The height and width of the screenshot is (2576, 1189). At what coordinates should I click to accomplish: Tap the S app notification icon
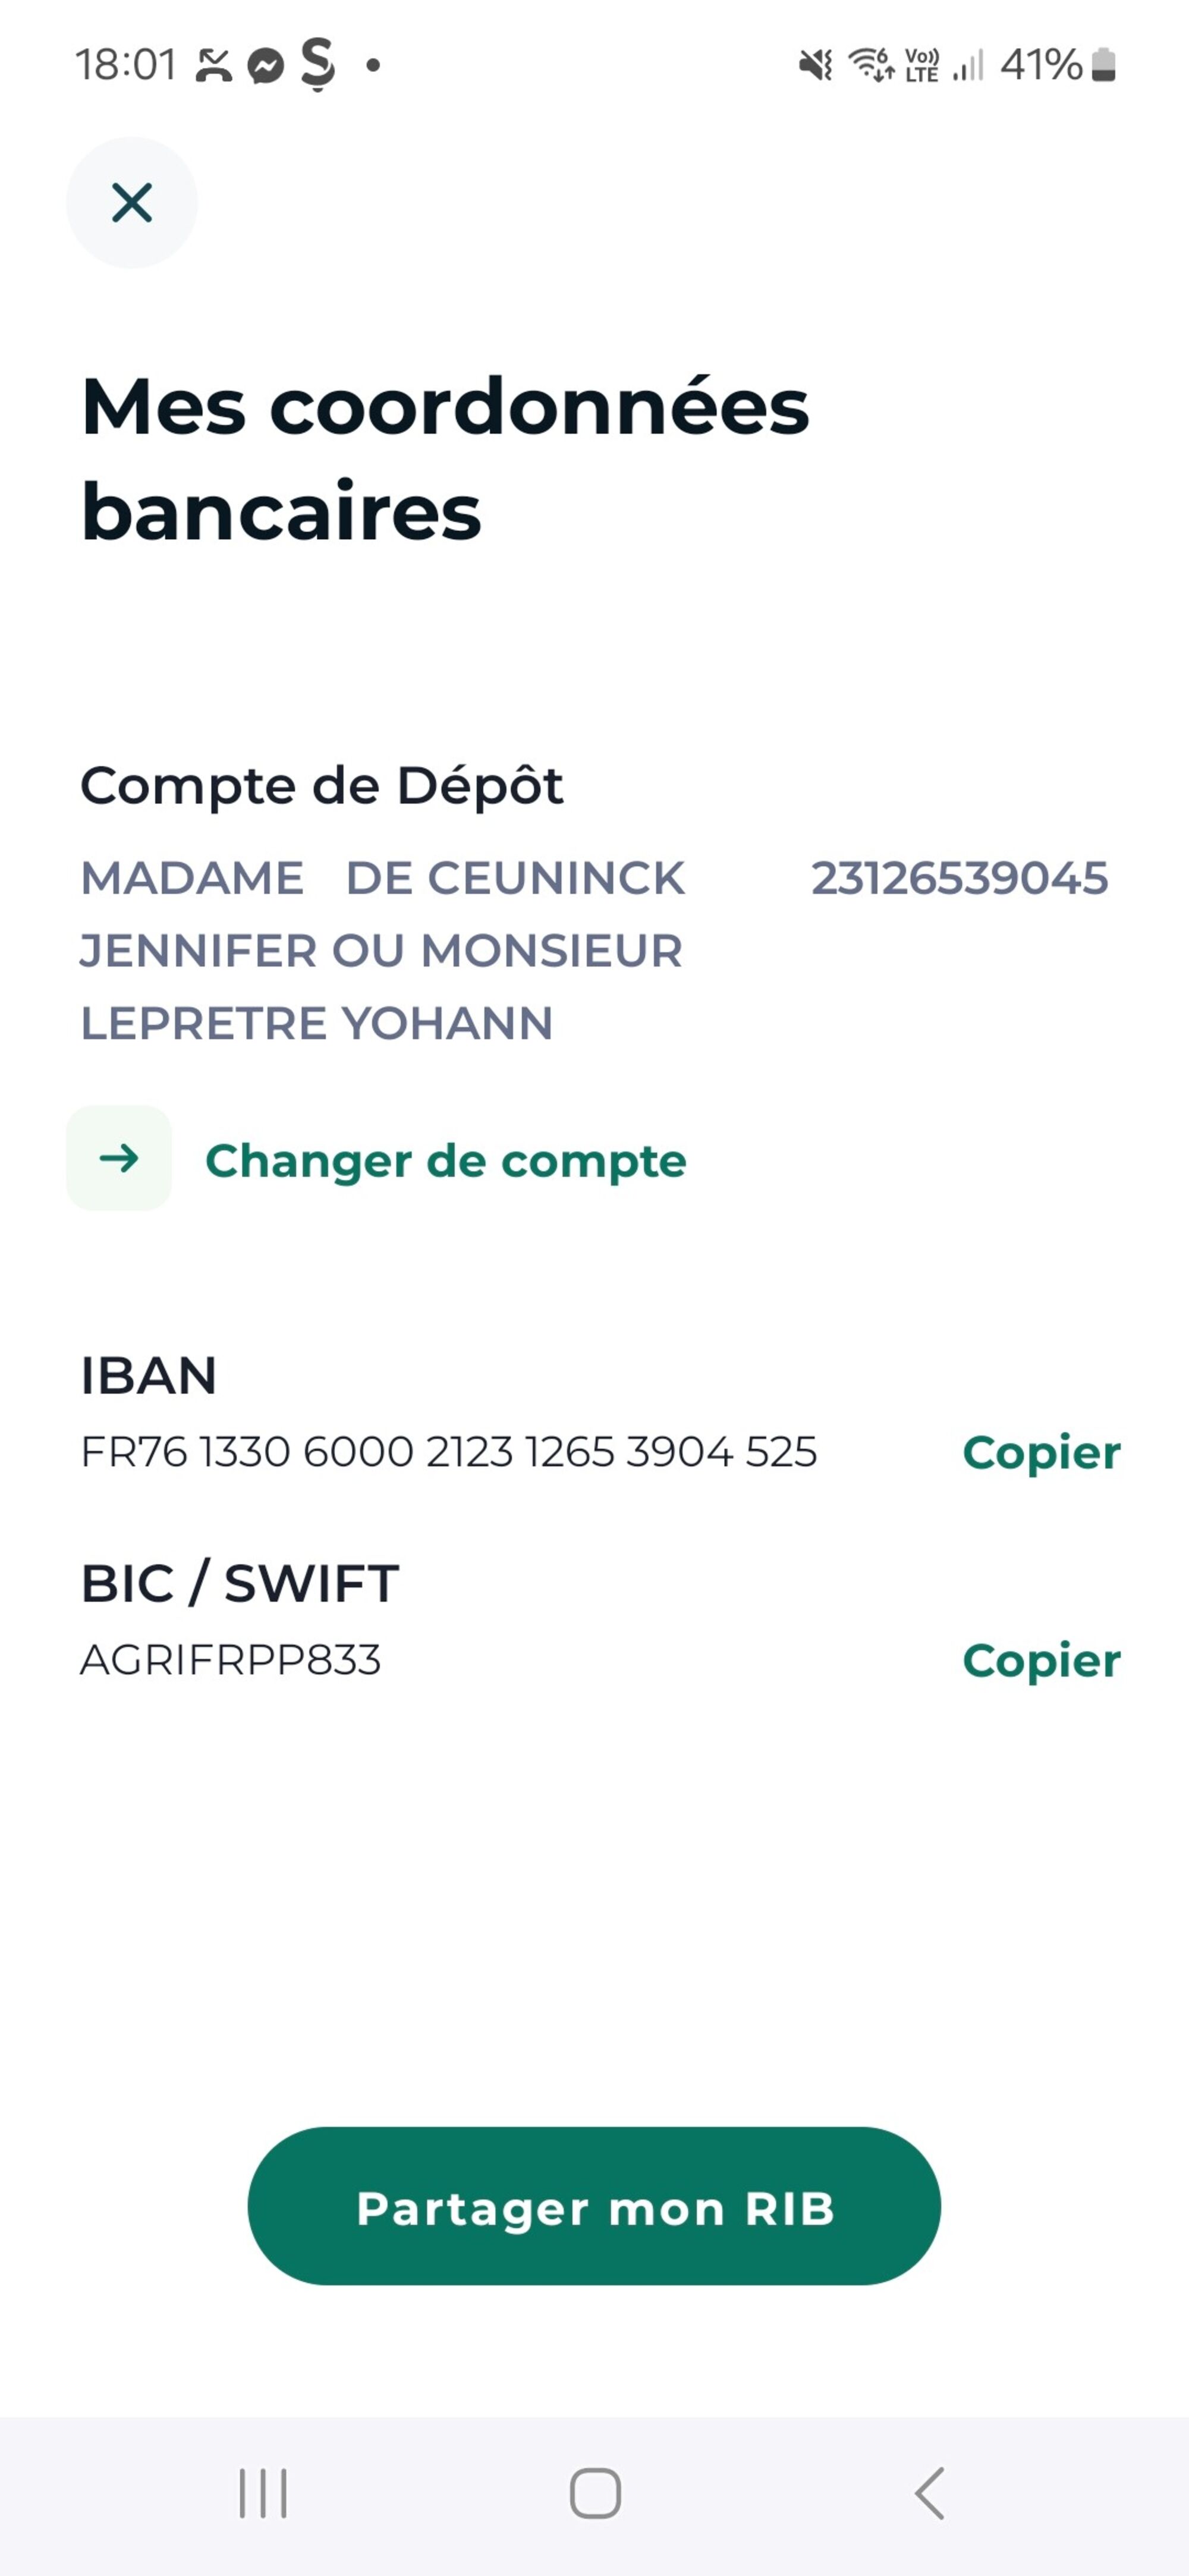318,64
